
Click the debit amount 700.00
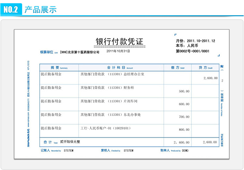[184, 117]
